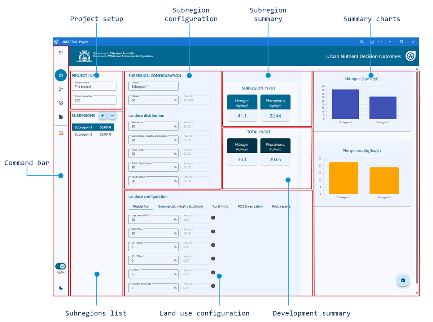Click the Project name input field
Viewport: 433px width, 322px height.
click(x=94, y=86)
